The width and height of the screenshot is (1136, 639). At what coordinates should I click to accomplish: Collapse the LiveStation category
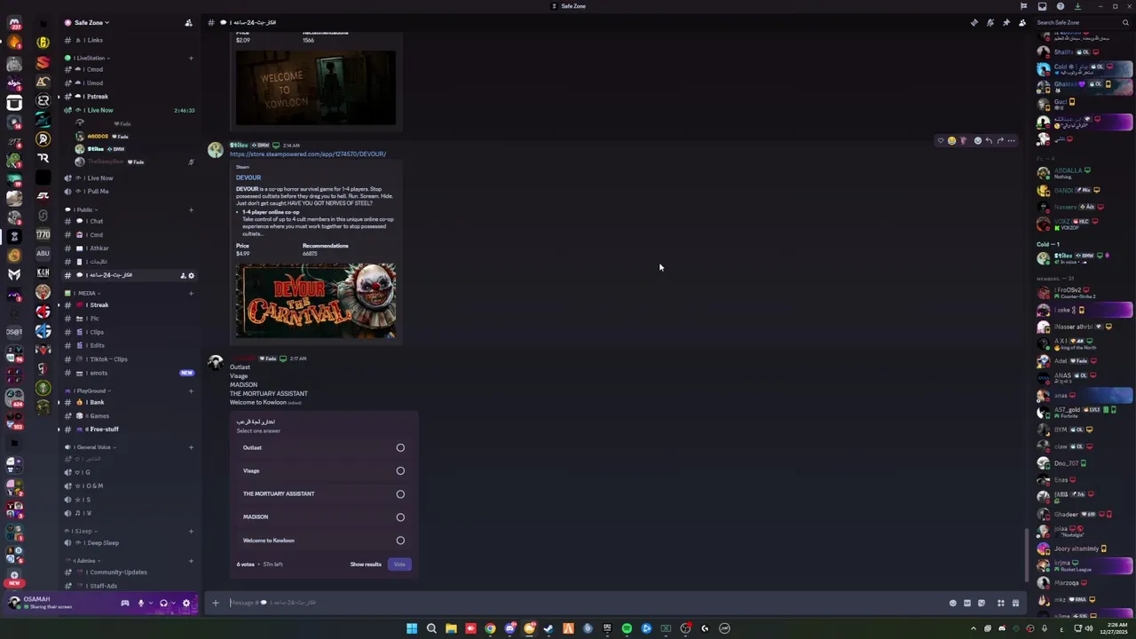coord(86,58)
